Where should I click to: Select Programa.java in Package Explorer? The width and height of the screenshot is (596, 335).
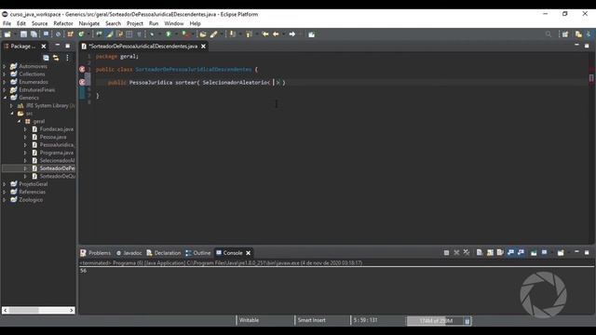tap(56, 153)
